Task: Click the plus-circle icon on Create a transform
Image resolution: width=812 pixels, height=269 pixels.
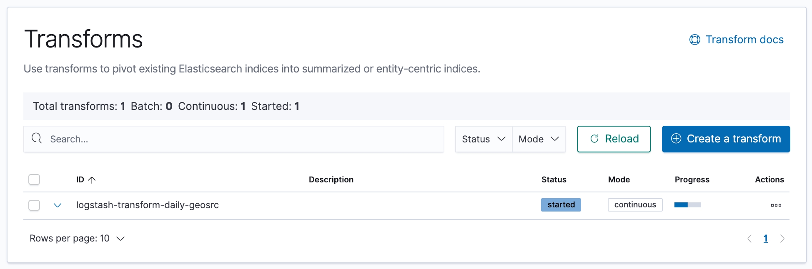Action: click(676, 139)
